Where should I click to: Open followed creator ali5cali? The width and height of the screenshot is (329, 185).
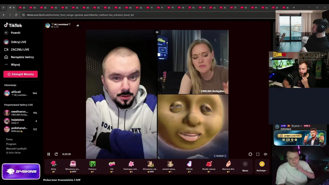[21, 93]
